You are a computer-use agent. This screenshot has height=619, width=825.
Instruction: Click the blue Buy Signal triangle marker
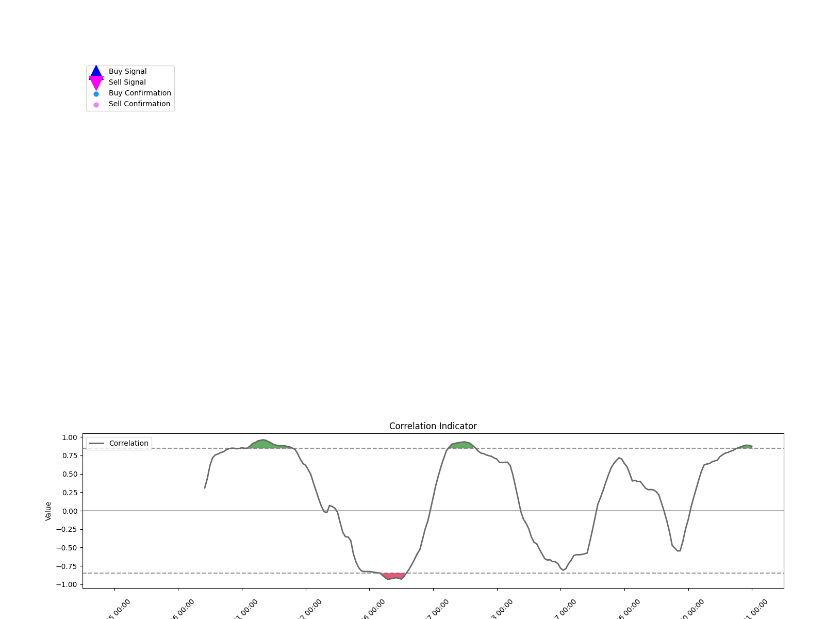coord(96,72)
